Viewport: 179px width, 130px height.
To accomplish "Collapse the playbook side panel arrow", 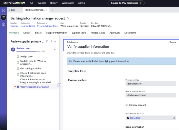I will coord(59,85).
